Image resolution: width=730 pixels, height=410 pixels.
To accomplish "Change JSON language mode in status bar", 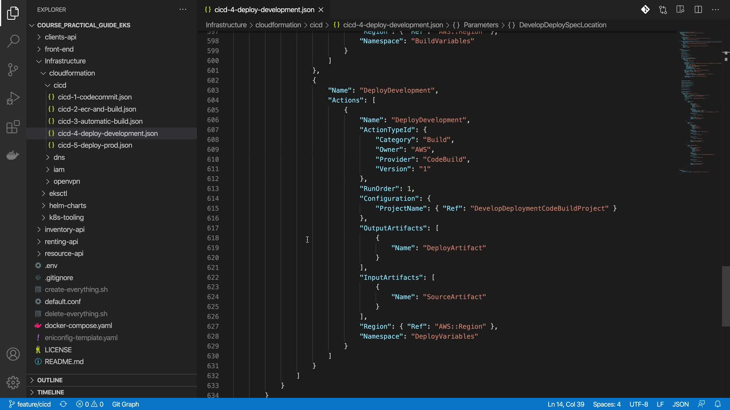I will 680,404.
